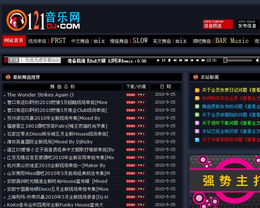Download 杭州萧山玫地亚2010 track
Screen dimensions: 260x208
tap(131, 165)
